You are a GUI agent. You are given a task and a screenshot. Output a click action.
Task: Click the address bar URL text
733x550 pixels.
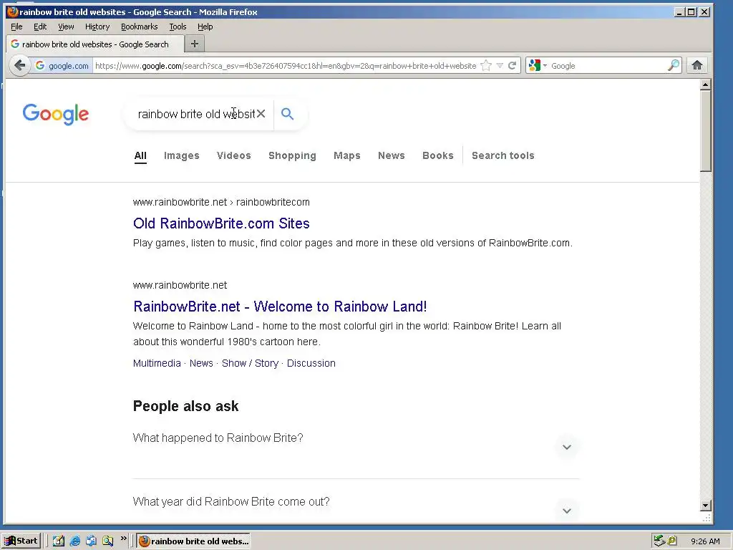point(286,66)
